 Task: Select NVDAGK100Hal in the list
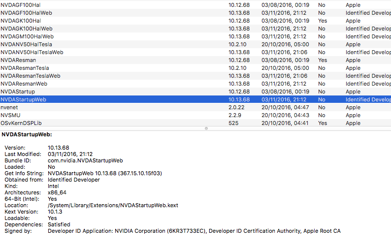tap(195, 21)
